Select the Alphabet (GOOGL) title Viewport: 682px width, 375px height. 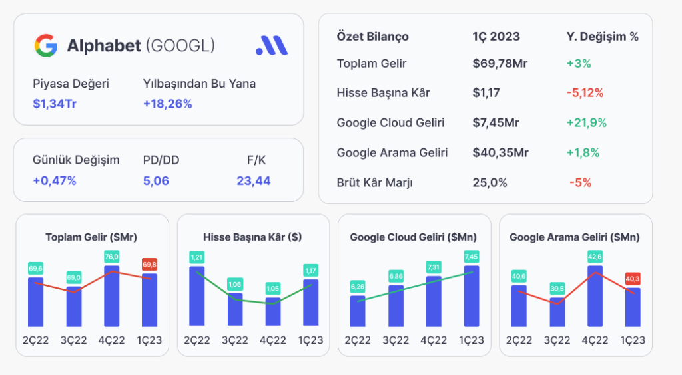click(141, 46)
